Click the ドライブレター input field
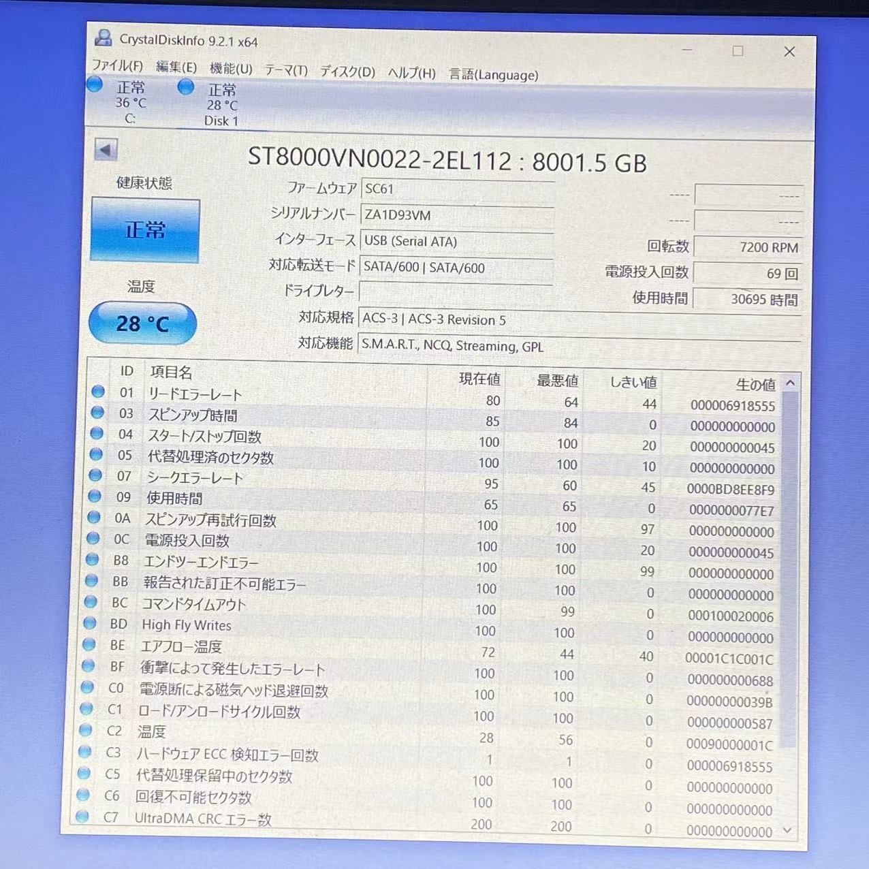This screenshot has height=869, width=869. point(456,291)
